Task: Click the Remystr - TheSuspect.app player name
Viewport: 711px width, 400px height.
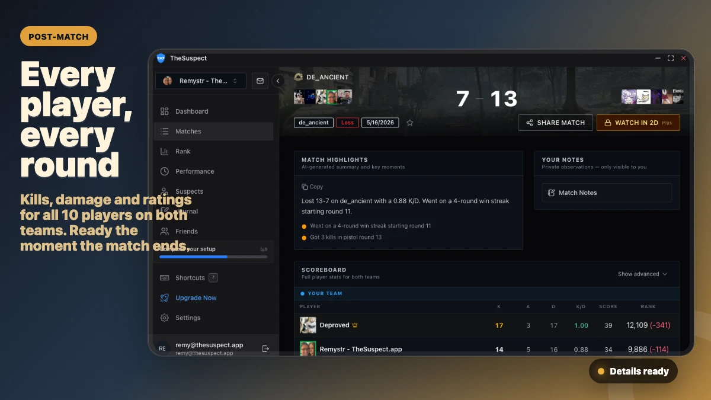Action: [361, 349]
